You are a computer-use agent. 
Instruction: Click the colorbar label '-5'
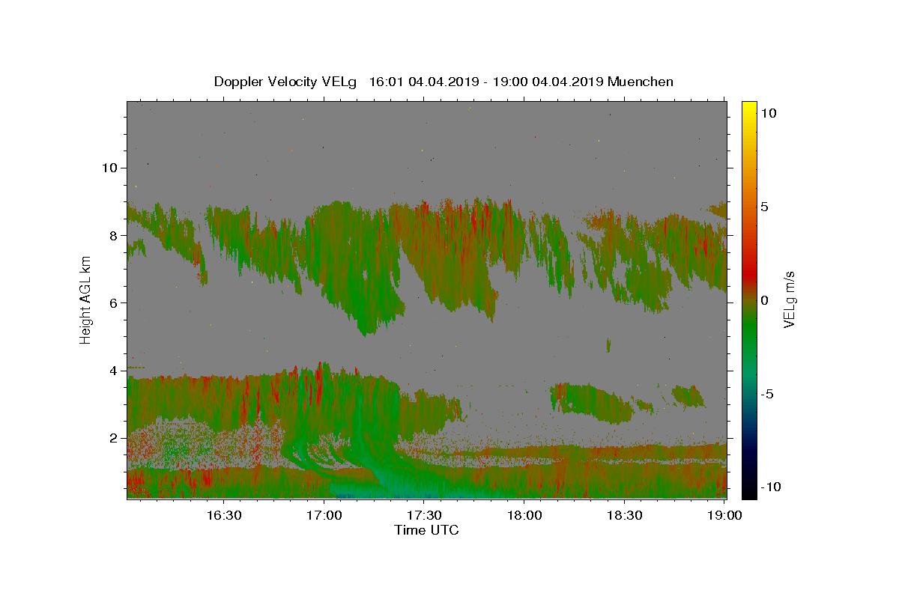click(x=767, y=394)
